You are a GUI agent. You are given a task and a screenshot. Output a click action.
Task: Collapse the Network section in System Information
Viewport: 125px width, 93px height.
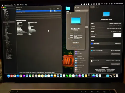click(4, 35)
